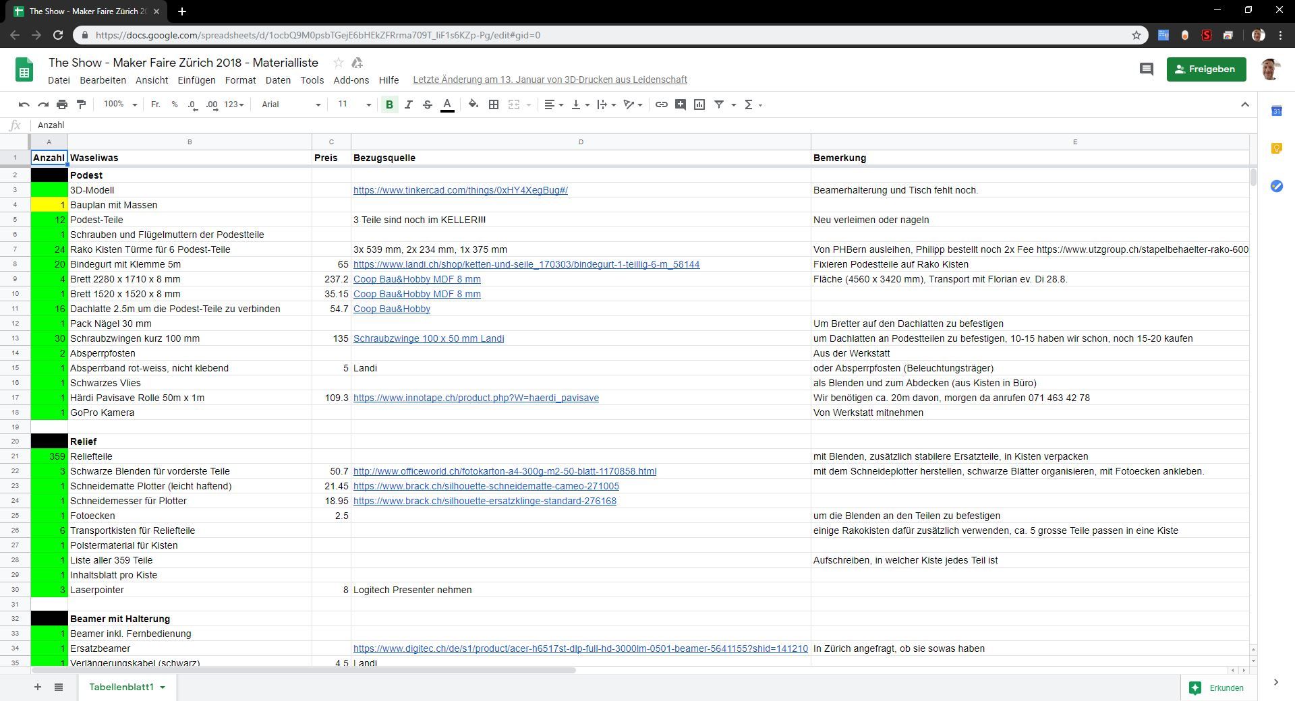Open the font size dropdown

tap(354, 104)
